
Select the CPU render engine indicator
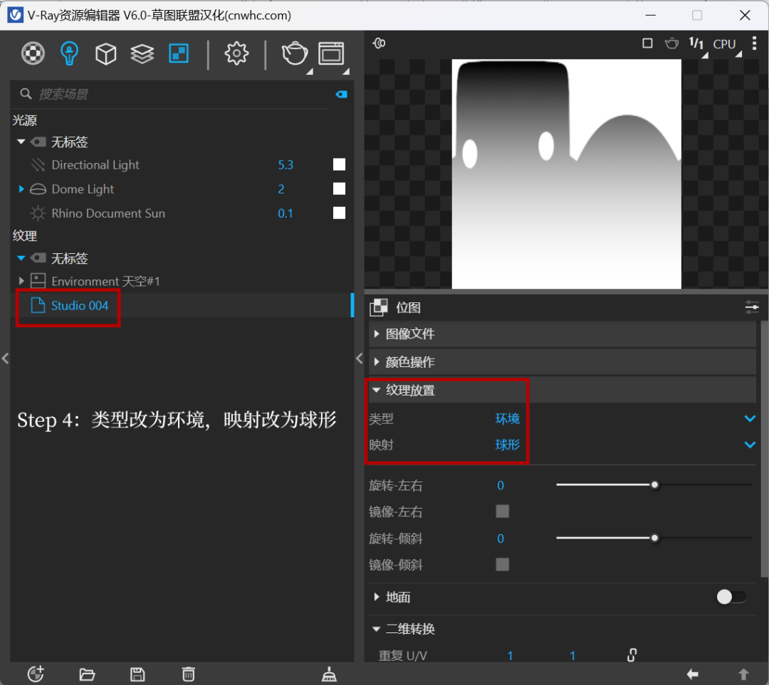point(724,43)
